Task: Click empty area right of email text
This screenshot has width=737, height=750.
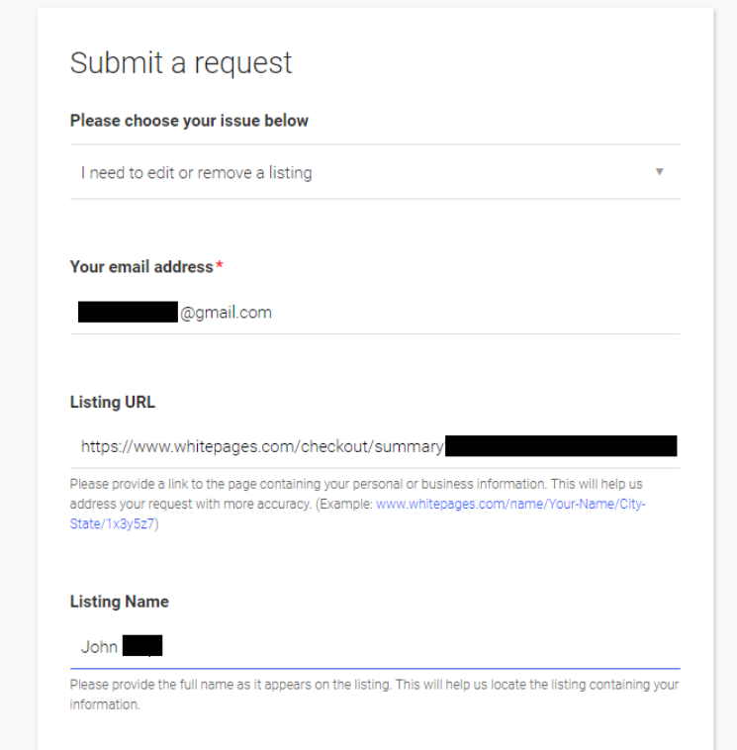Action: (475, 313)
